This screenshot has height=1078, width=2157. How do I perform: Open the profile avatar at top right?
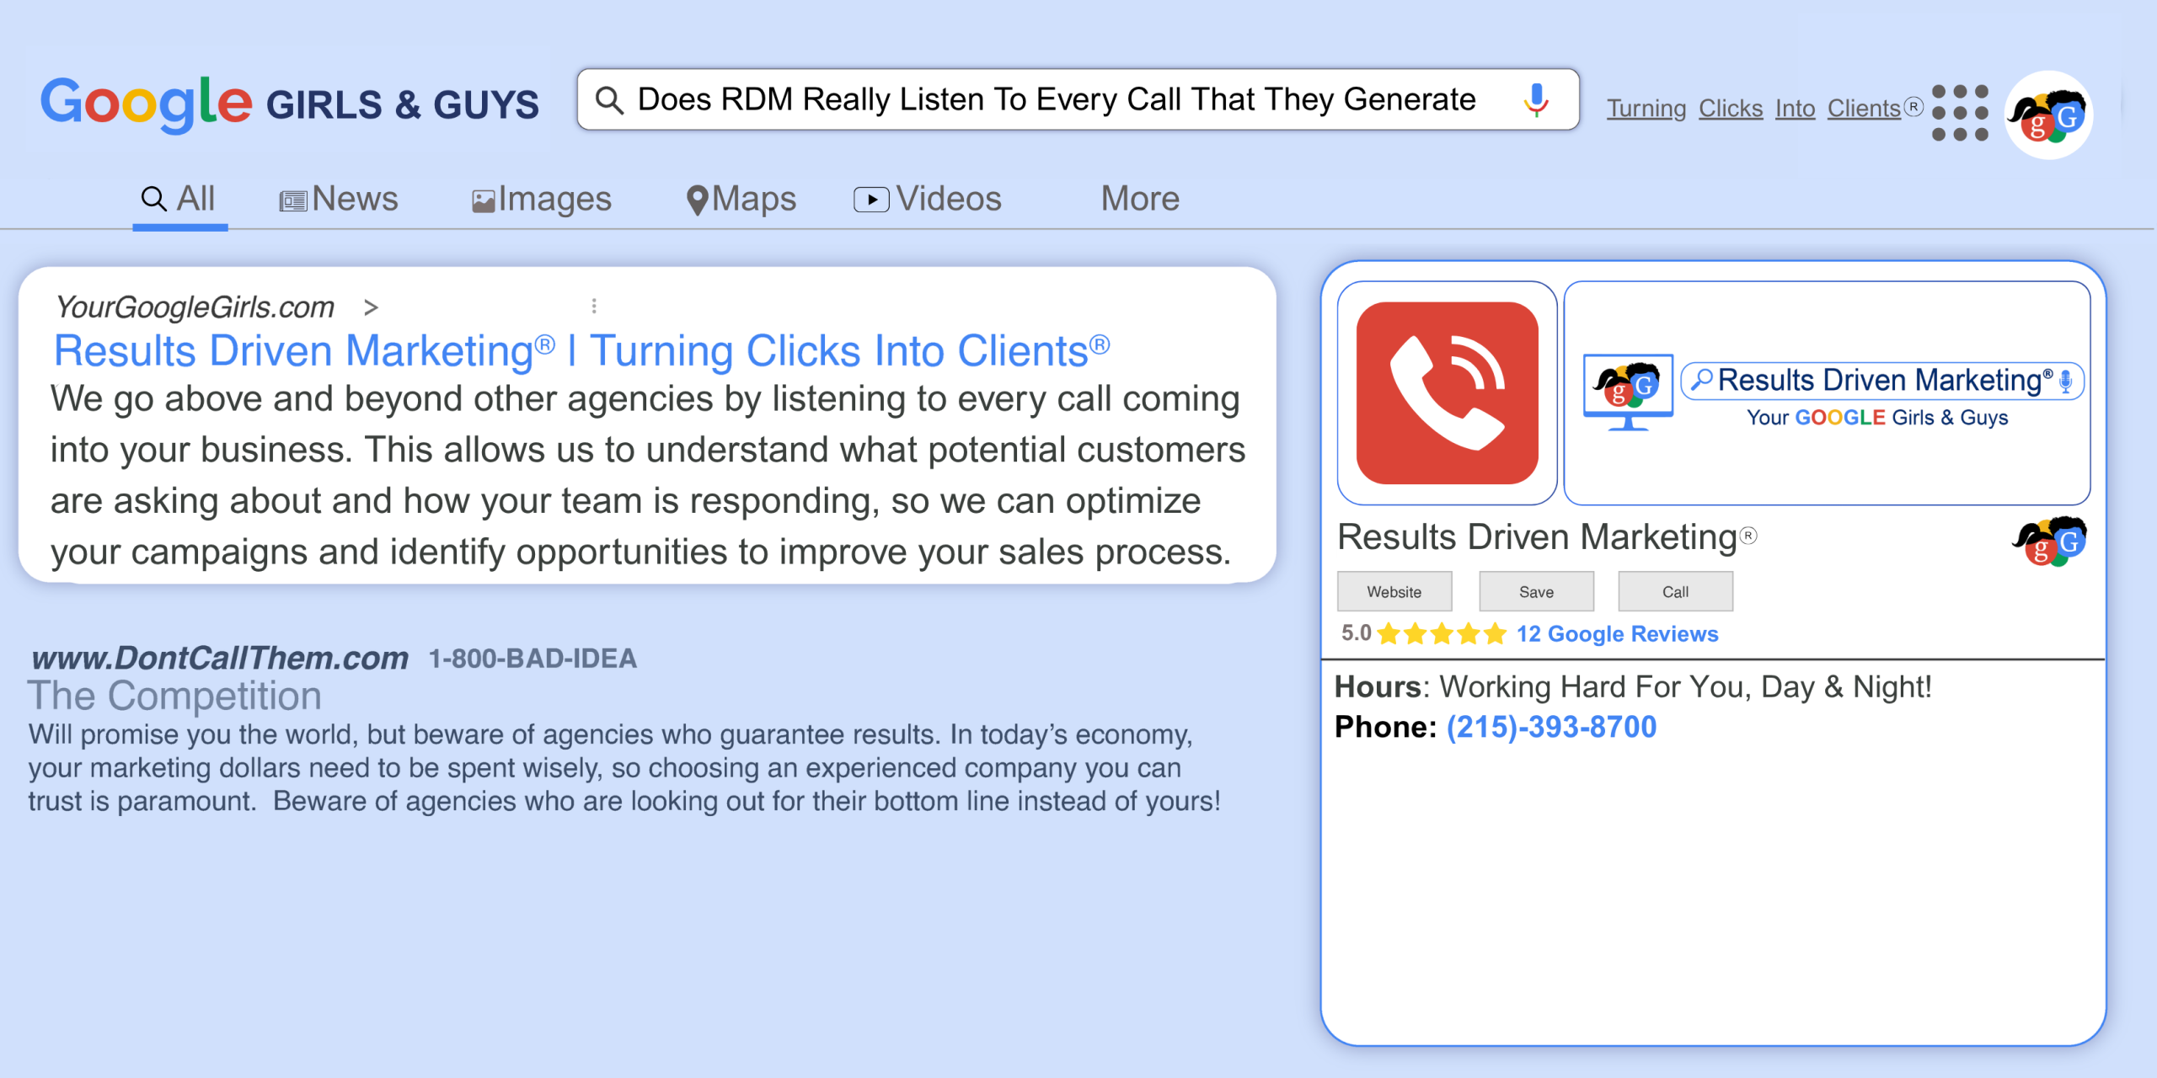click(x=2048, y=115)
